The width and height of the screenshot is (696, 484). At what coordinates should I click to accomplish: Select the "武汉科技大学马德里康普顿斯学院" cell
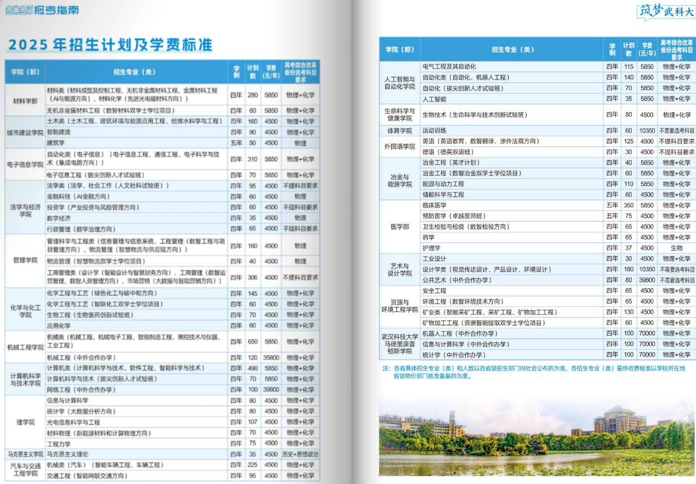pos(400,344)
